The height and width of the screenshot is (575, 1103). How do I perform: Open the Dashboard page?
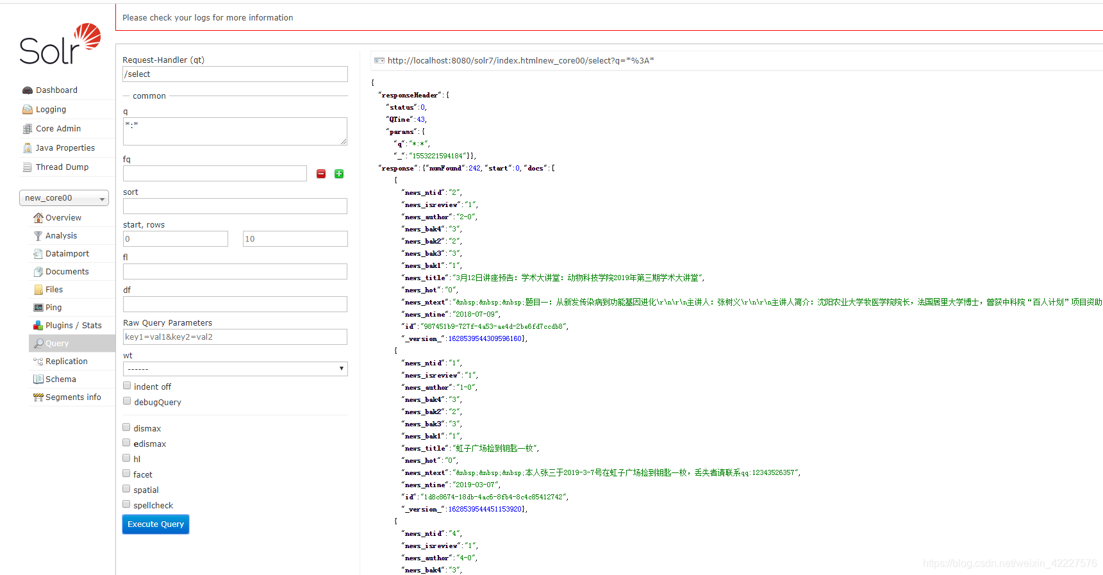click(x=56, y=90)
